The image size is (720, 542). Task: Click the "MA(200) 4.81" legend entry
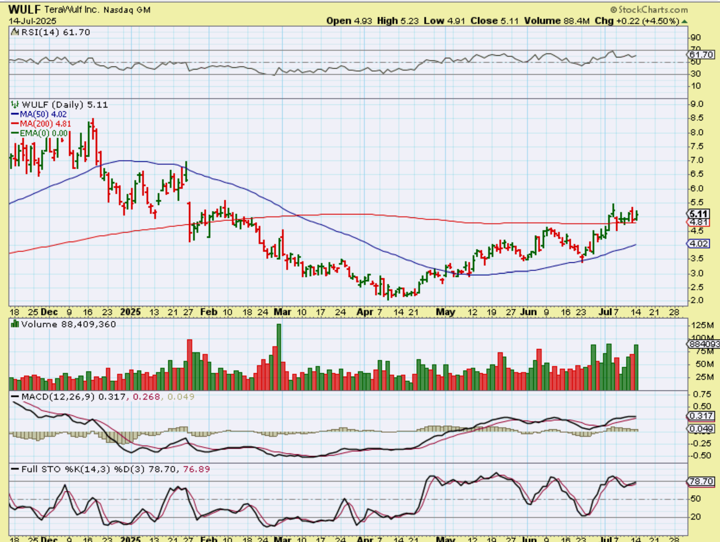(45, 124)
